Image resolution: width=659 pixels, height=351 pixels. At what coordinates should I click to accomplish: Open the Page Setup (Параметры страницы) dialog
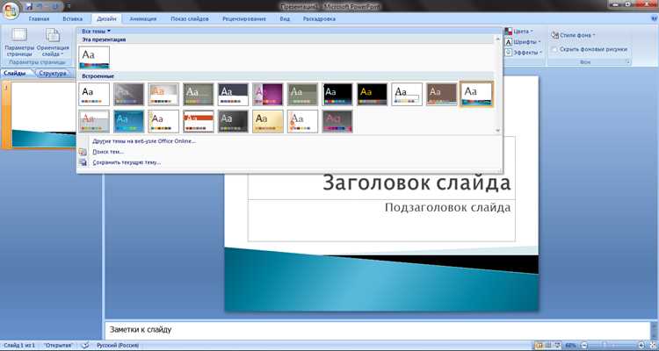pyautogui.click(x=19, y=43)
